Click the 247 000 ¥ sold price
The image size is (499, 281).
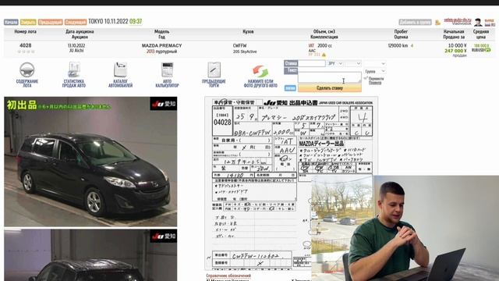point(455,51)
